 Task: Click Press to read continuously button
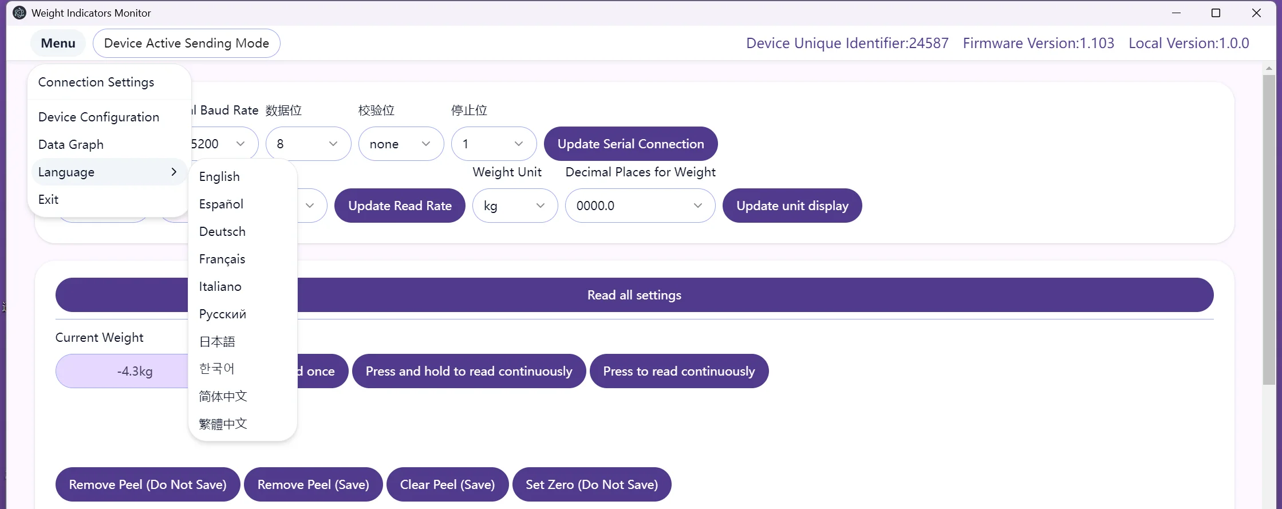click(x=679, y=371)
